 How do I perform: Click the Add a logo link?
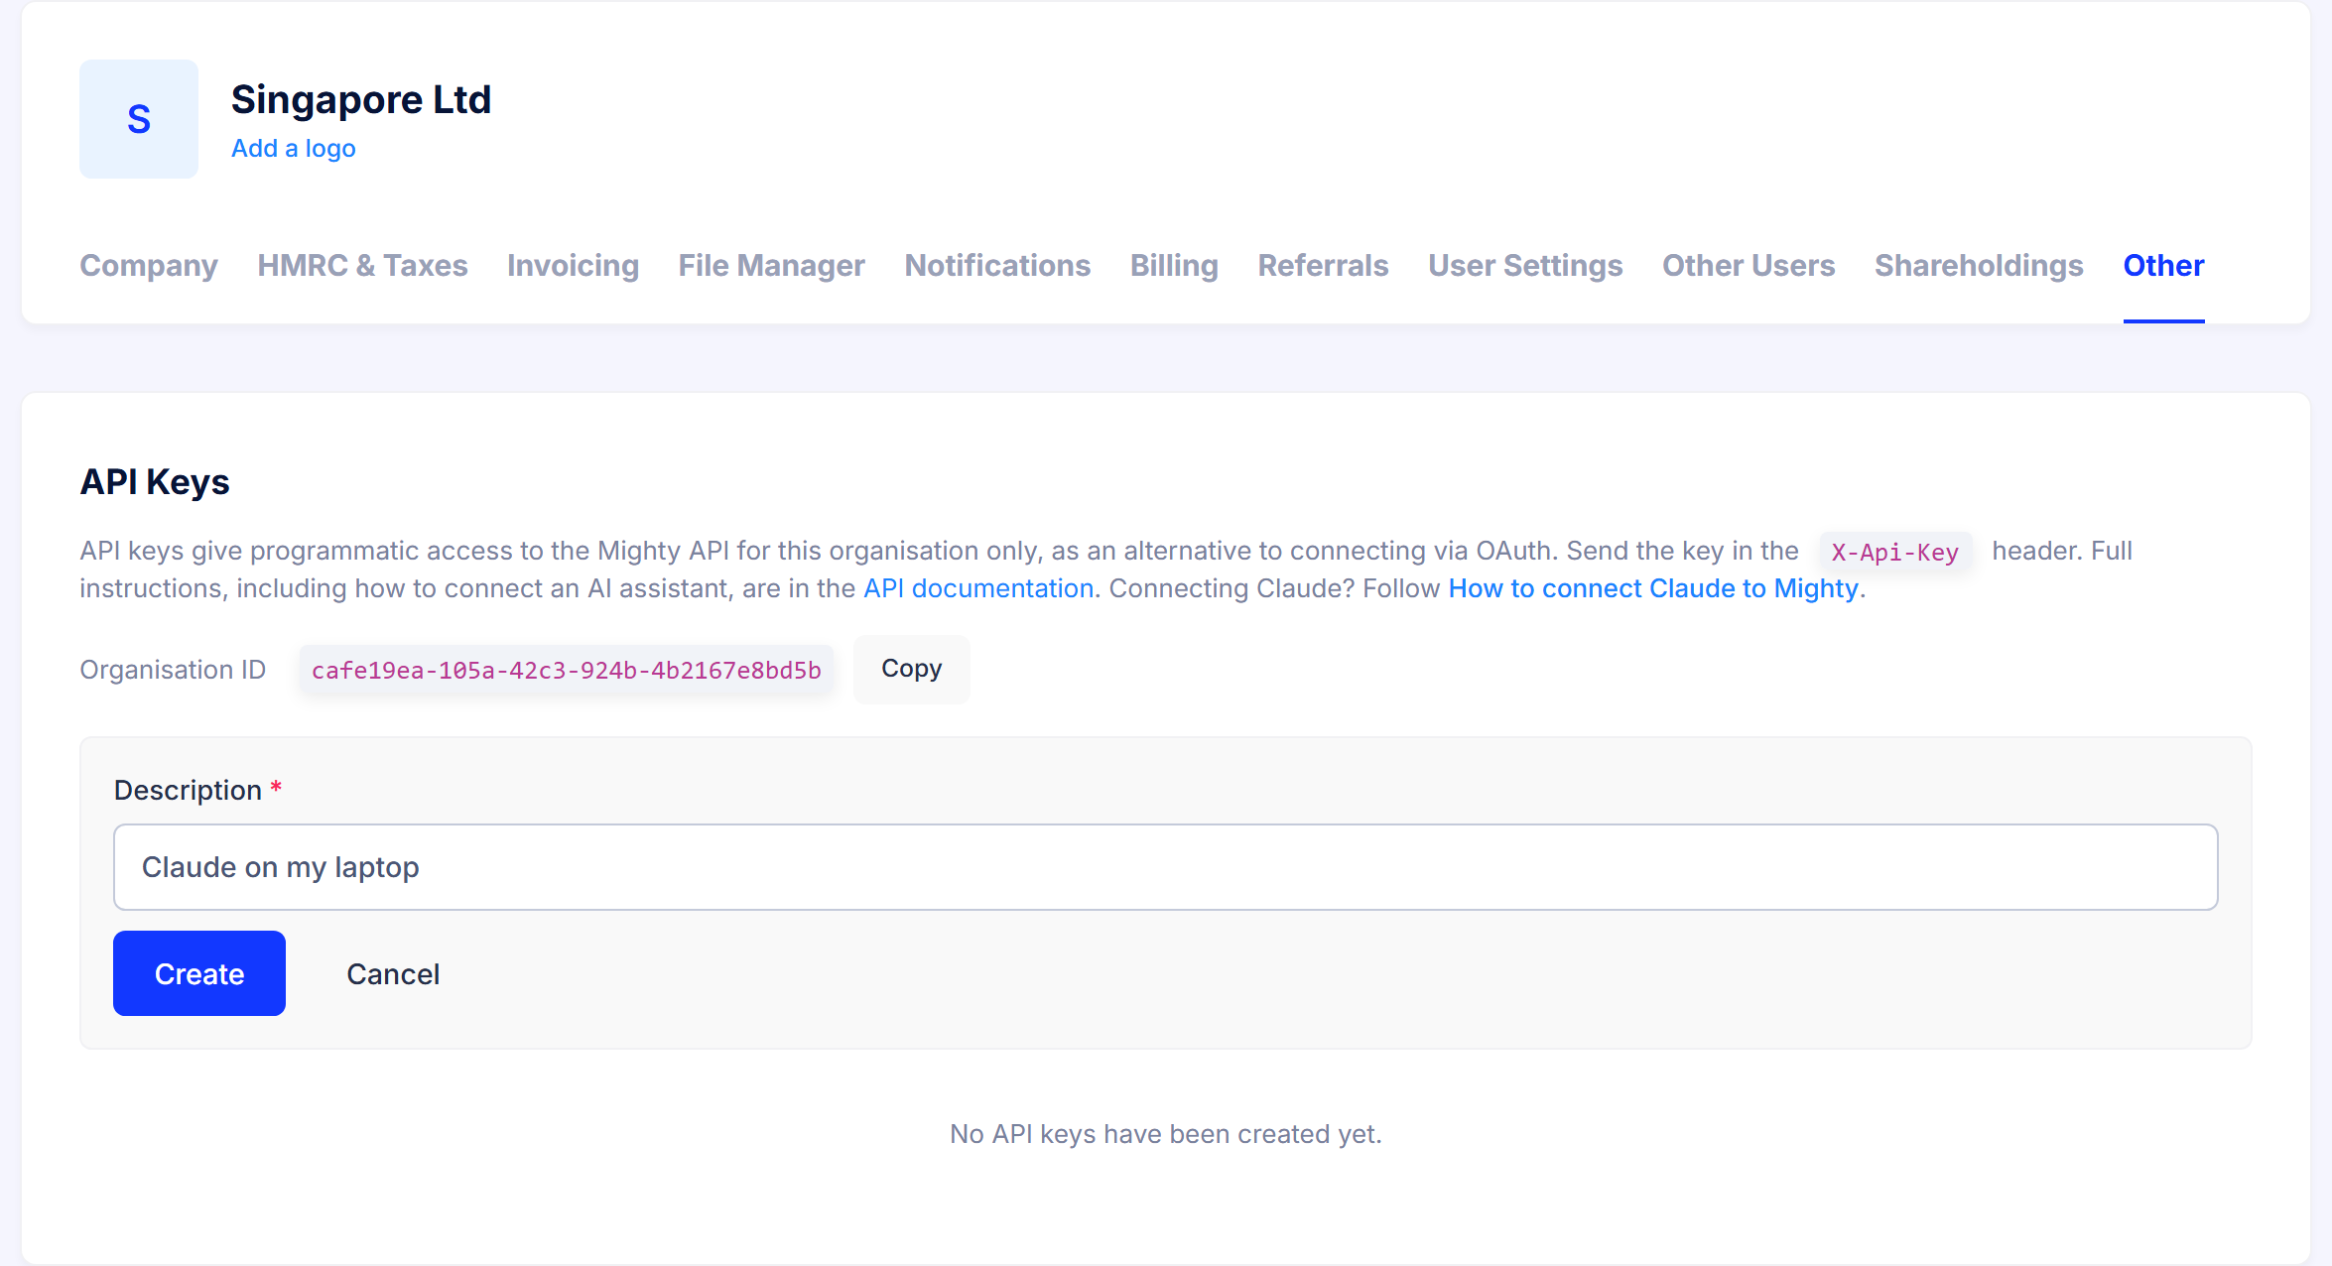[x=293, y=148]
